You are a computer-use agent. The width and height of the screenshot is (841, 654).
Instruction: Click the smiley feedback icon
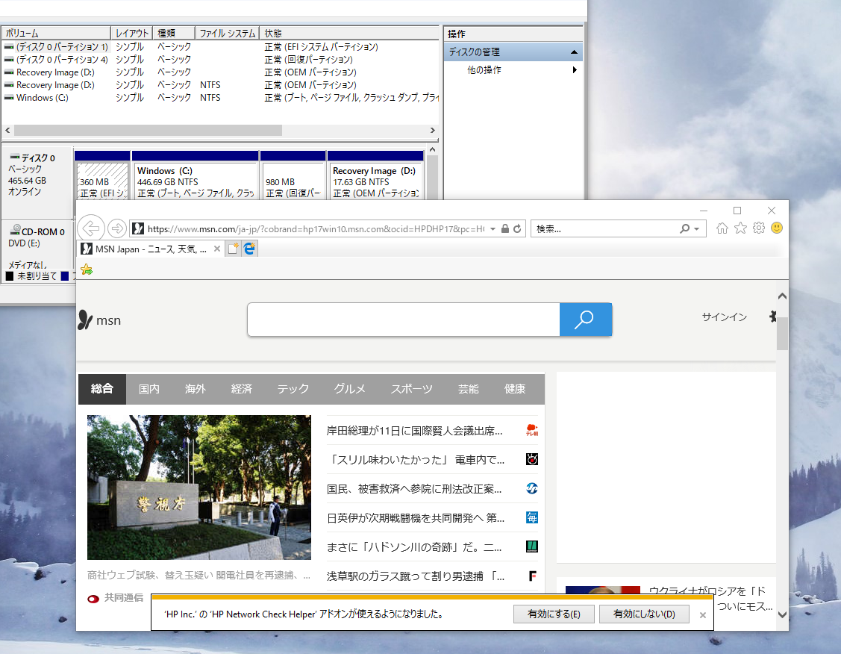[777, 228]
